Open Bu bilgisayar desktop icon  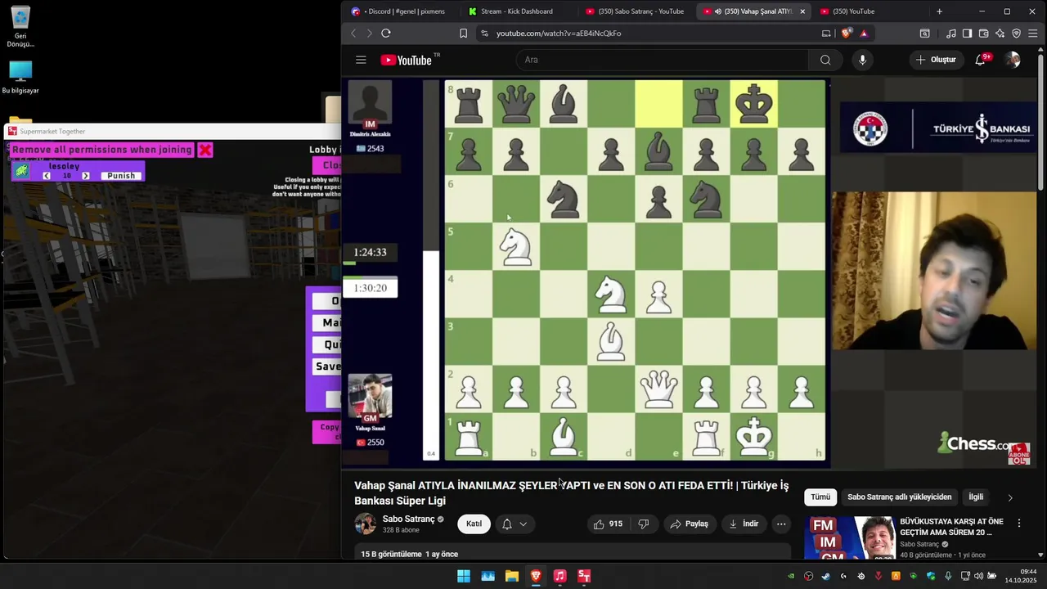tap(20, 78)
